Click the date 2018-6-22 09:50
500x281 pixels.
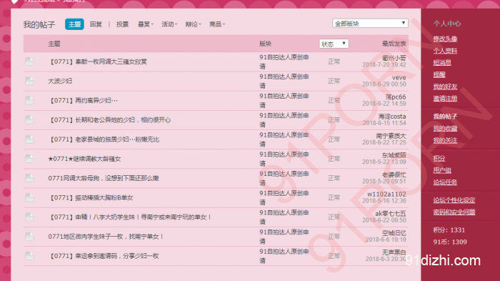tap(384, 220)
